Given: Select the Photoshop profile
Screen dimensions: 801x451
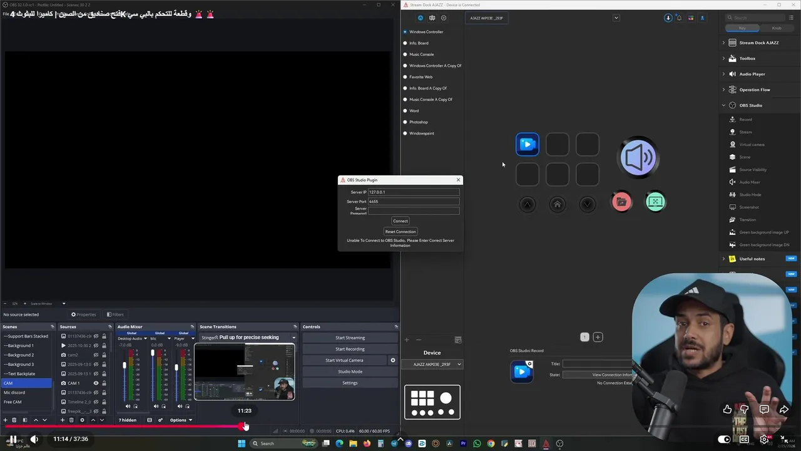Looking at the screenshot, I should click(x=418, y=122).
